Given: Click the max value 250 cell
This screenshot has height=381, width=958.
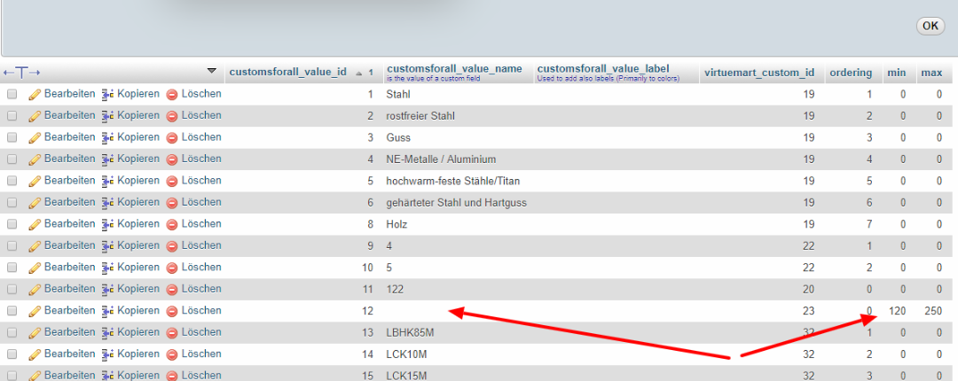Looking at the screenshot, I should 931,311.
